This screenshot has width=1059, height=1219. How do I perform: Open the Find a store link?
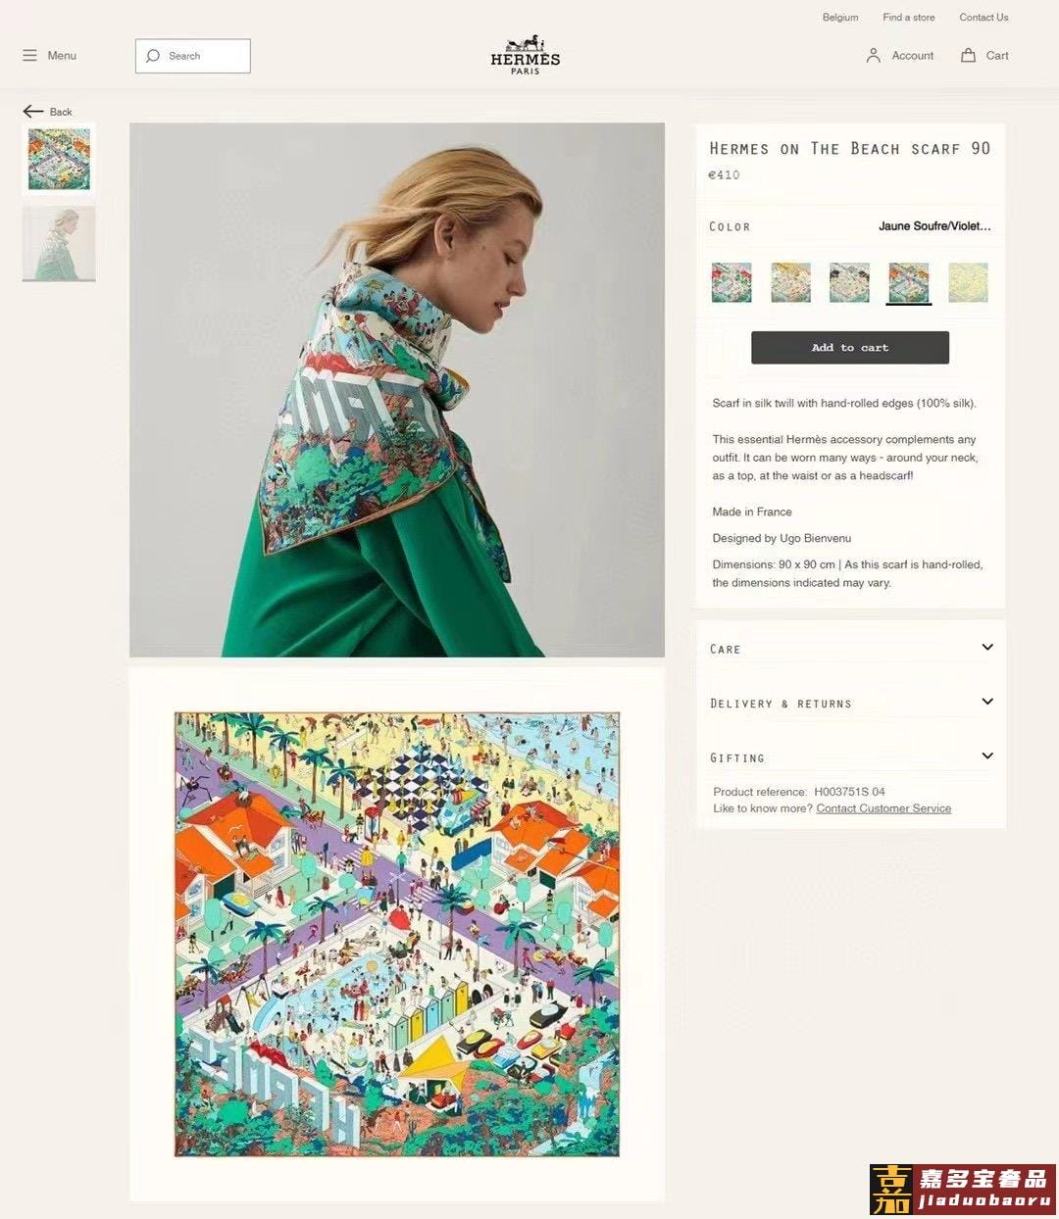pyautogui.click(x=909, y=18)
